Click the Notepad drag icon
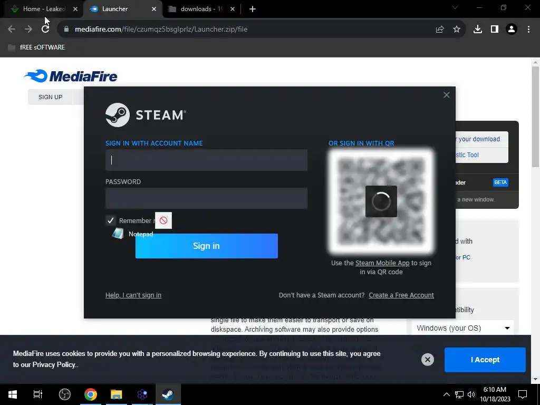 tap(118, 234)
